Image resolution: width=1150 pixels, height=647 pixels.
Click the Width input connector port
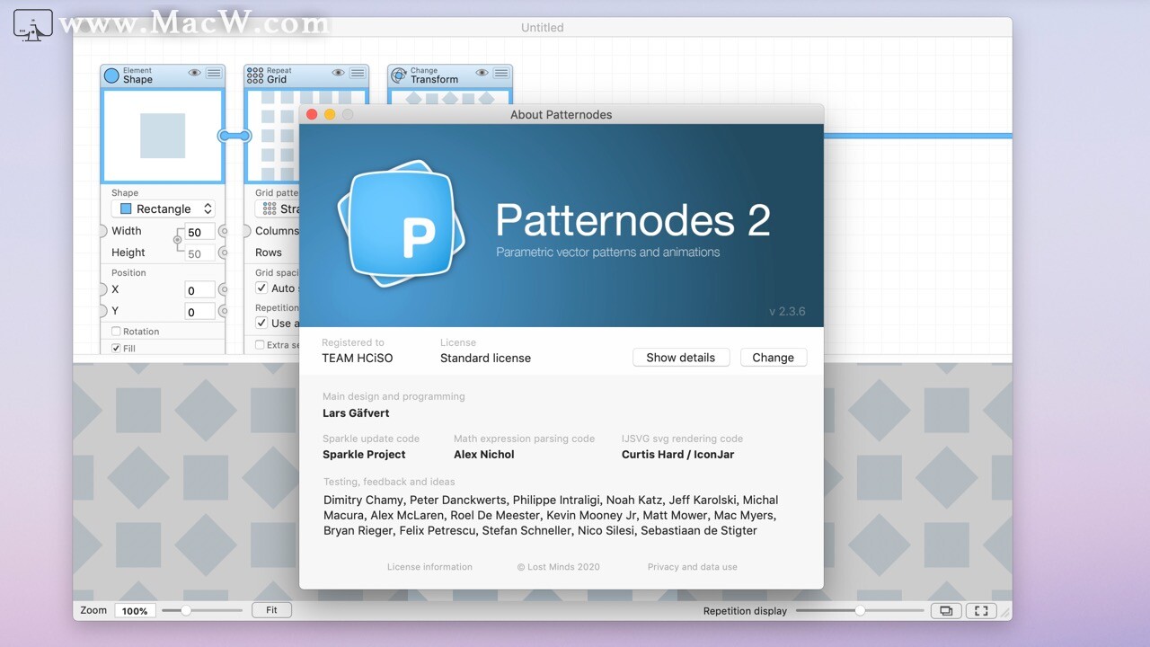point(102,231)
